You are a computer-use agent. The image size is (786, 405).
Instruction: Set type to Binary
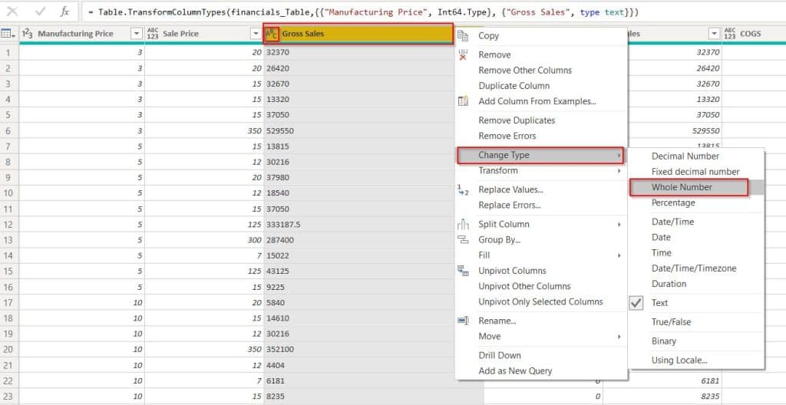(x=664, y=341)
